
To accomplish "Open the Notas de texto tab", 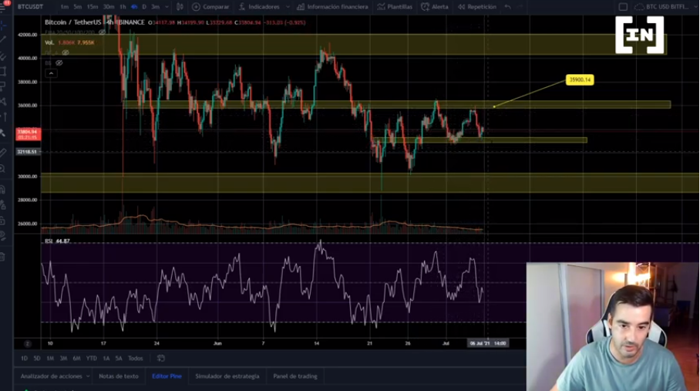I will 118,376.
